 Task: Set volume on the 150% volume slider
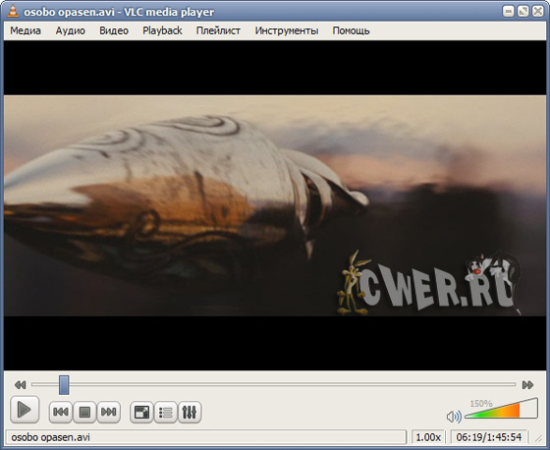pos(501,408)
